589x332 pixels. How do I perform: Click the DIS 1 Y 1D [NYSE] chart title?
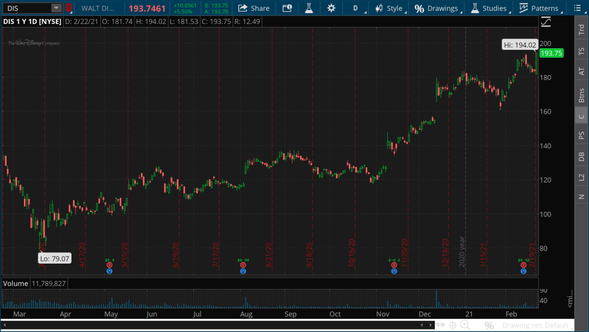coord(33,22)
